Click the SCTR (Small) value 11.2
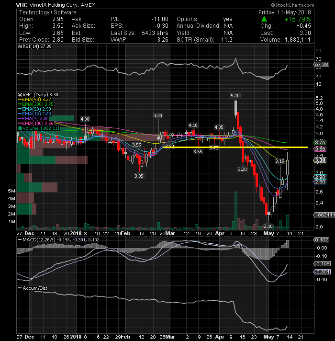Image resolution: width=335 pixels, height=341 pixels. click(227, 40)
